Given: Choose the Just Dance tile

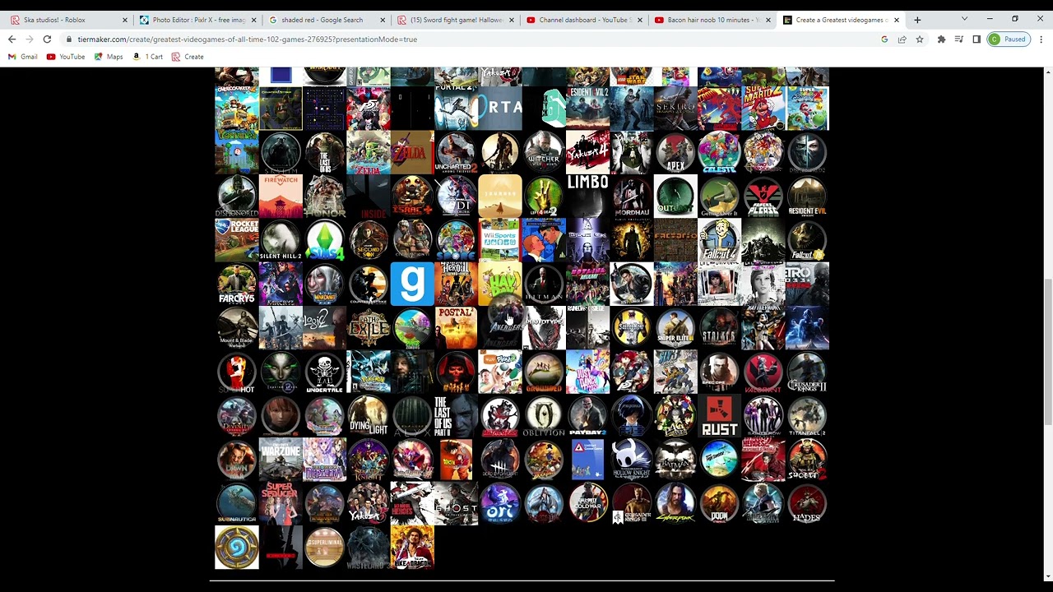Looking at the screenshot, I should [587, 372].
